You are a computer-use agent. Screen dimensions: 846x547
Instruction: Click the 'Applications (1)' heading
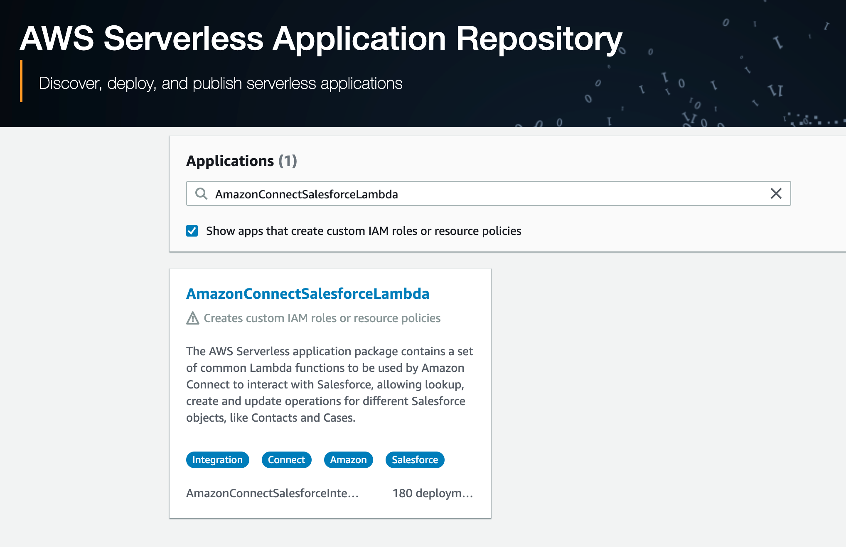241,161
